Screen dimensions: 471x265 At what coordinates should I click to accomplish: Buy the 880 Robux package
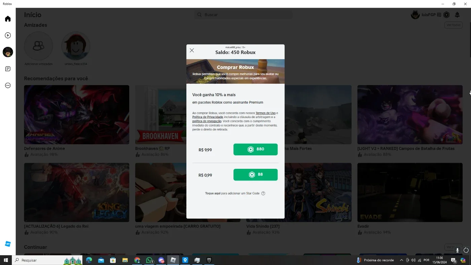pos(255,149)
